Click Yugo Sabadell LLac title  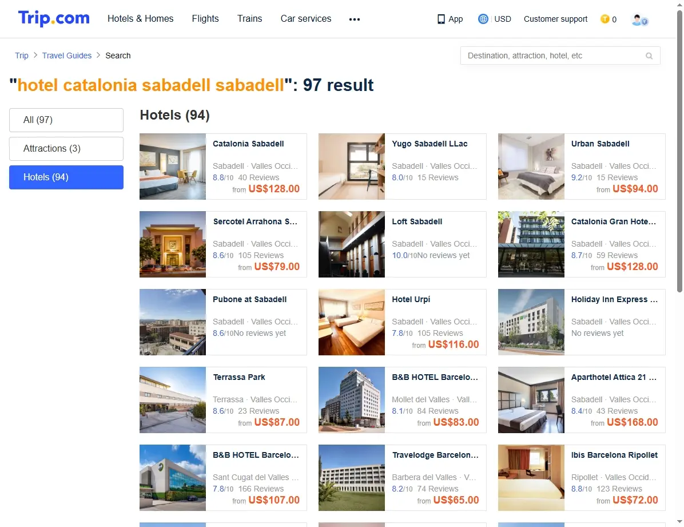coord(430,144)
